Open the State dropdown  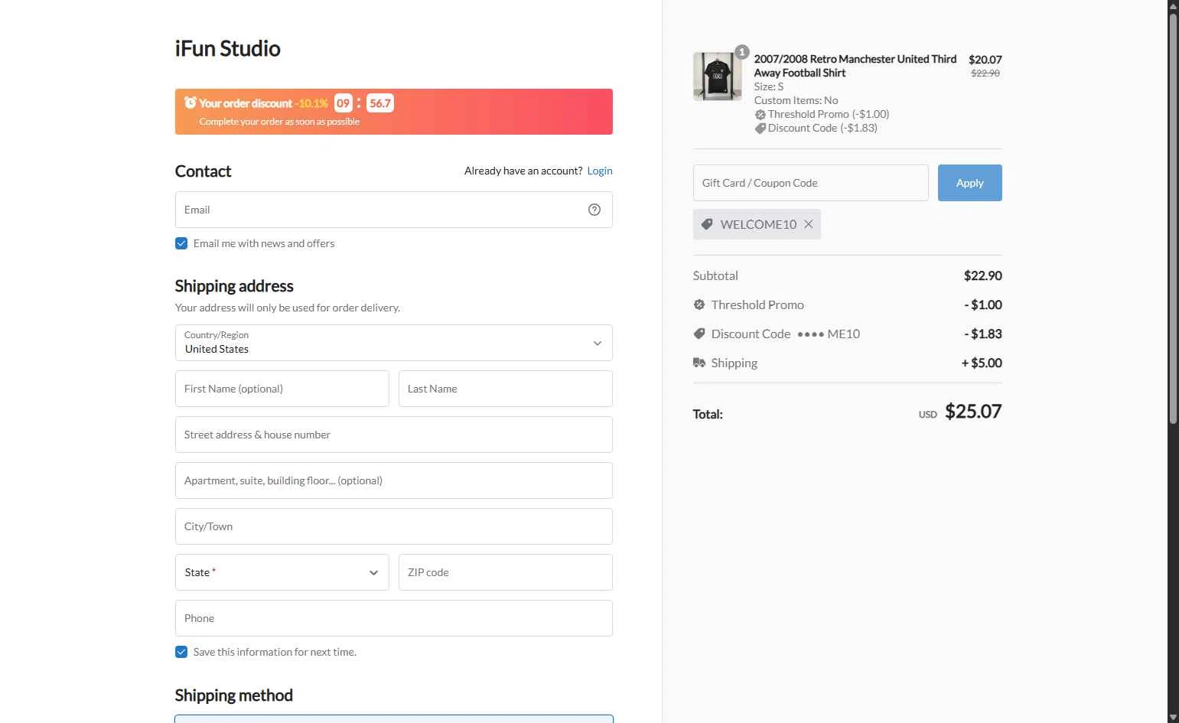(x=282, y=572)
